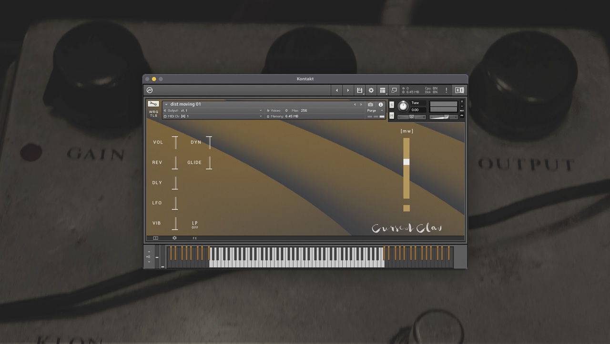The image size is (610, 344).
Task: Click the Cpu 0% readout
Action: coord(431,88)
